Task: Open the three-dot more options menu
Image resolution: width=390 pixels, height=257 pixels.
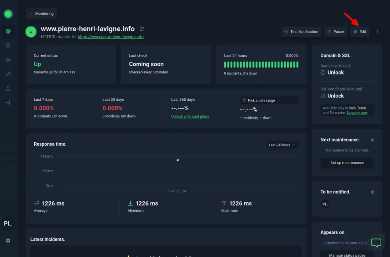Action: point(377,32)
